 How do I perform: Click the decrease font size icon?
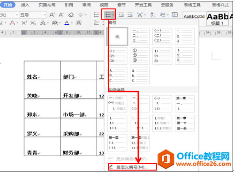tap(61, 15)
